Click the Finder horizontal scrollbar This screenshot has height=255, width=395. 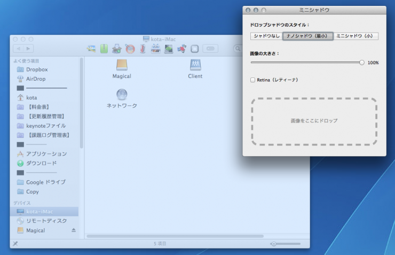tap(175, 236)
